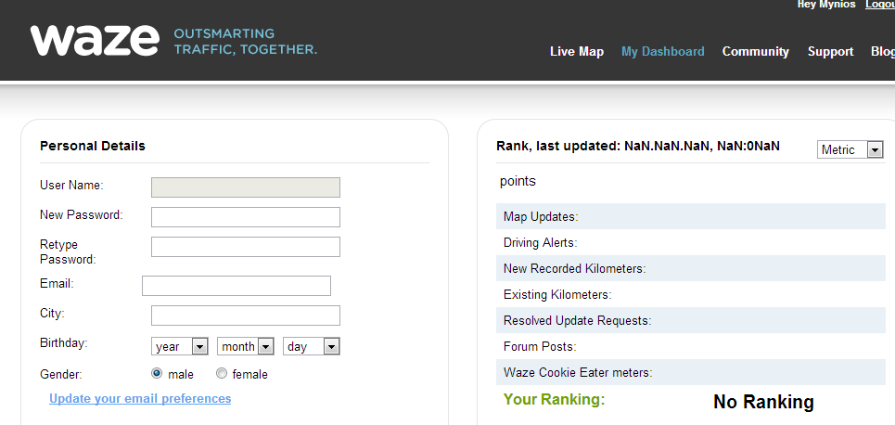Select the male gender radio button

157,374
